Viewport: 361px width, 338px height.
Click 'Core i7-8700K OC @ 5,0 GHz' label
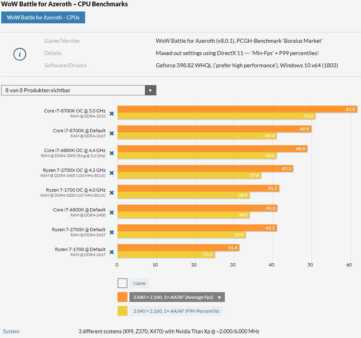pyautogui.click(x=75, y=111)
